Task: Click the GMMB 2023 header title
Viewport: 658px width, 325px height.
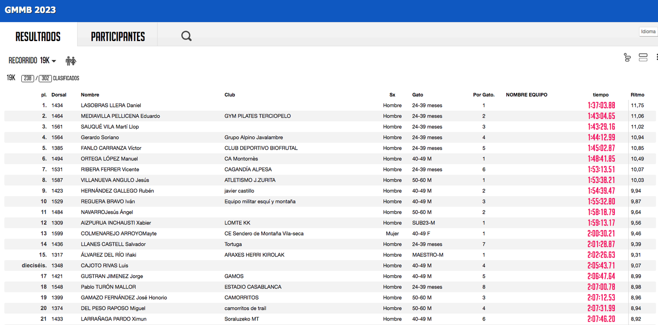Action: pos(30,10)
